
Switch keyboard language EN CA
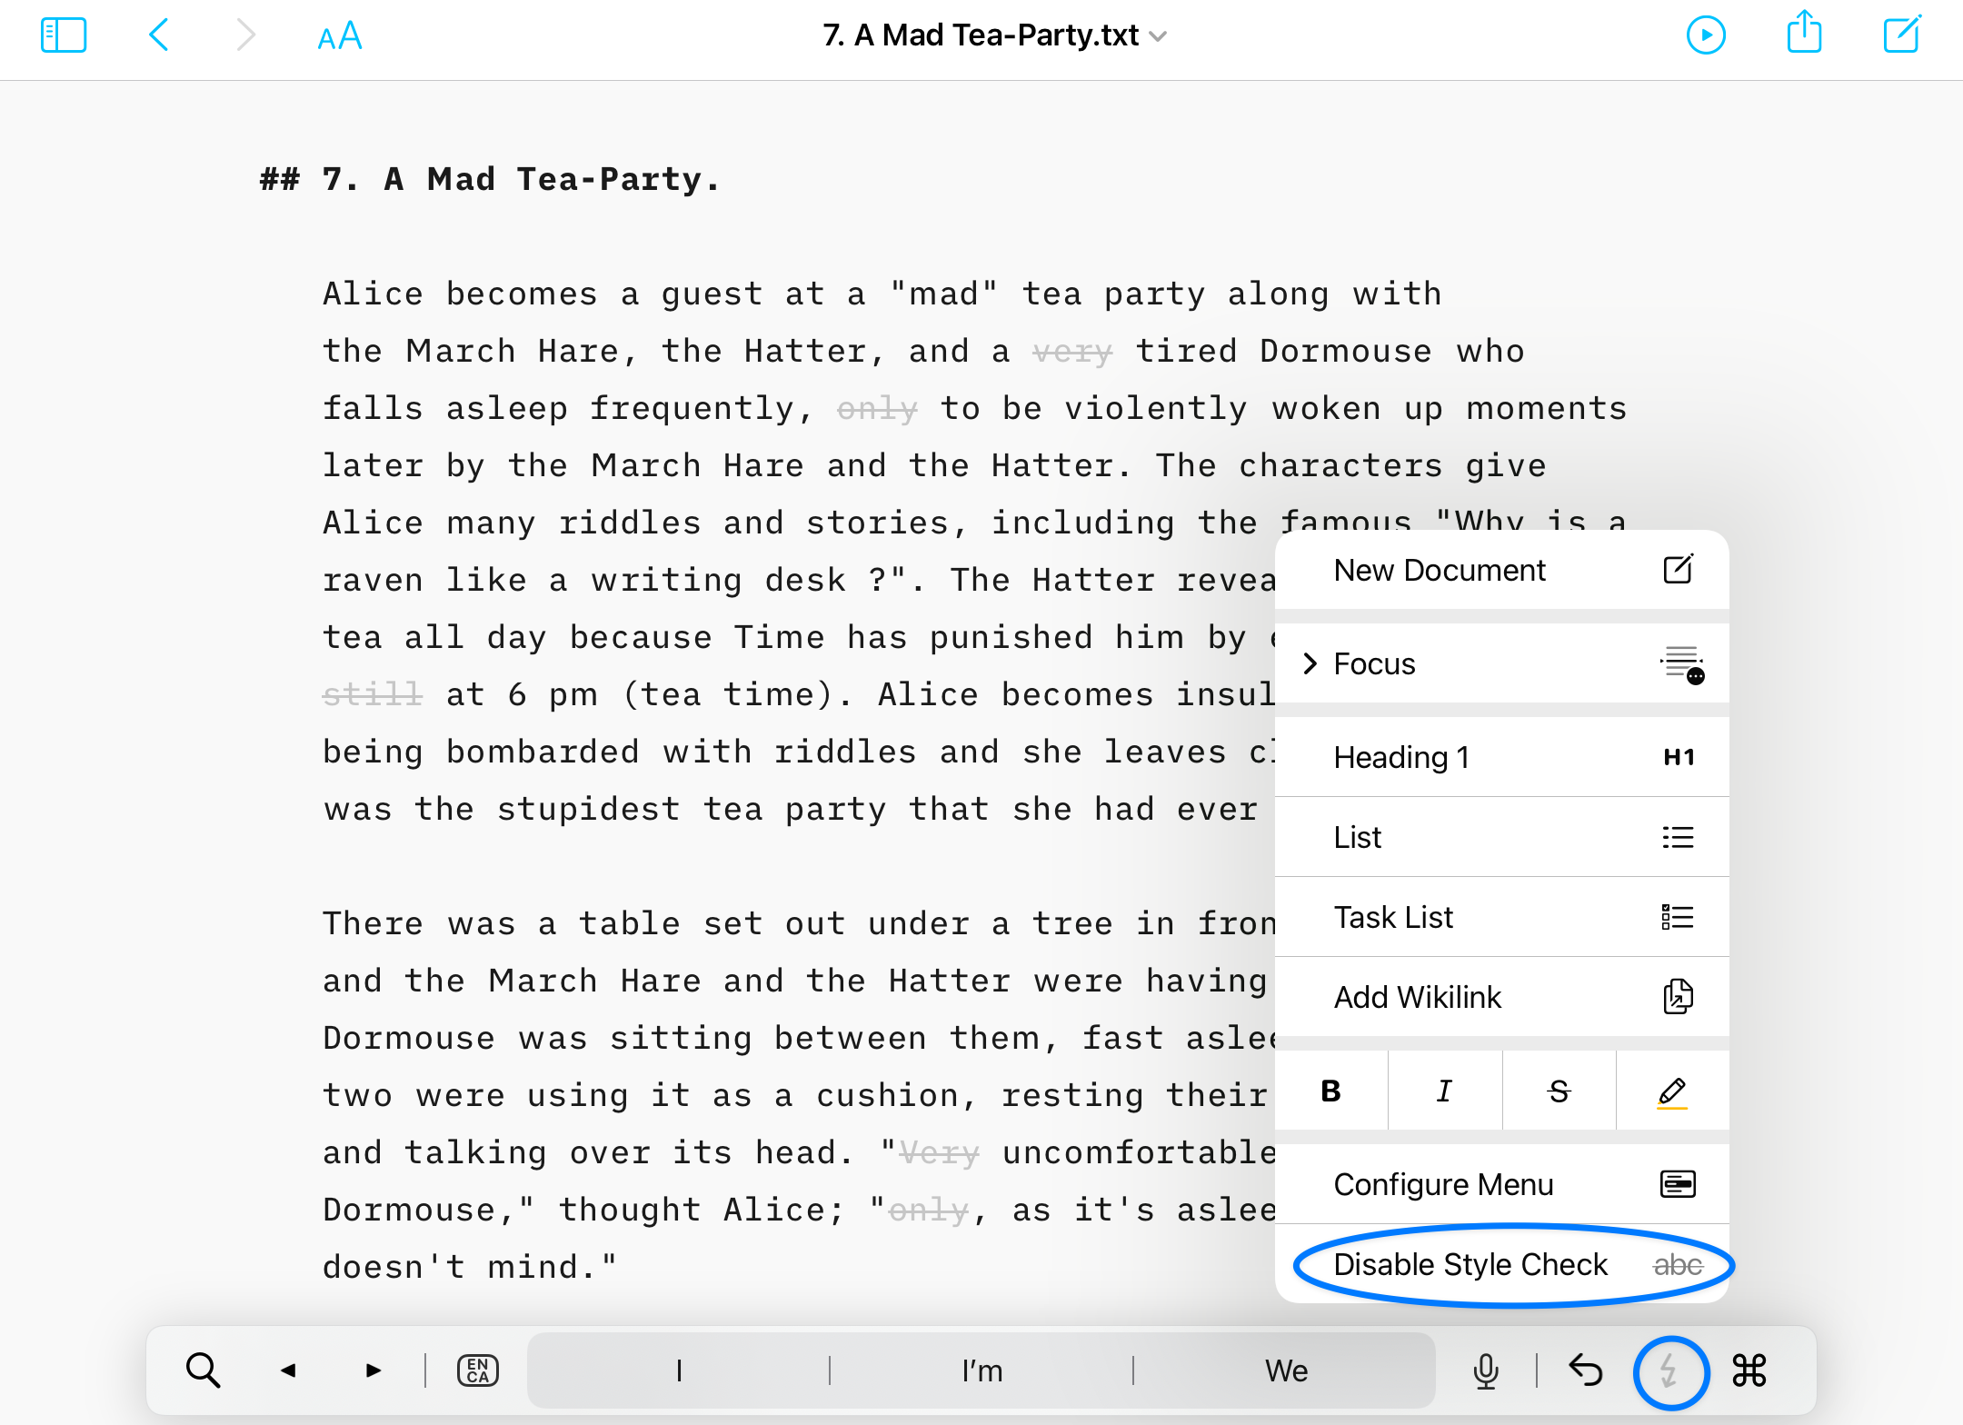(x=478, y=1370)
